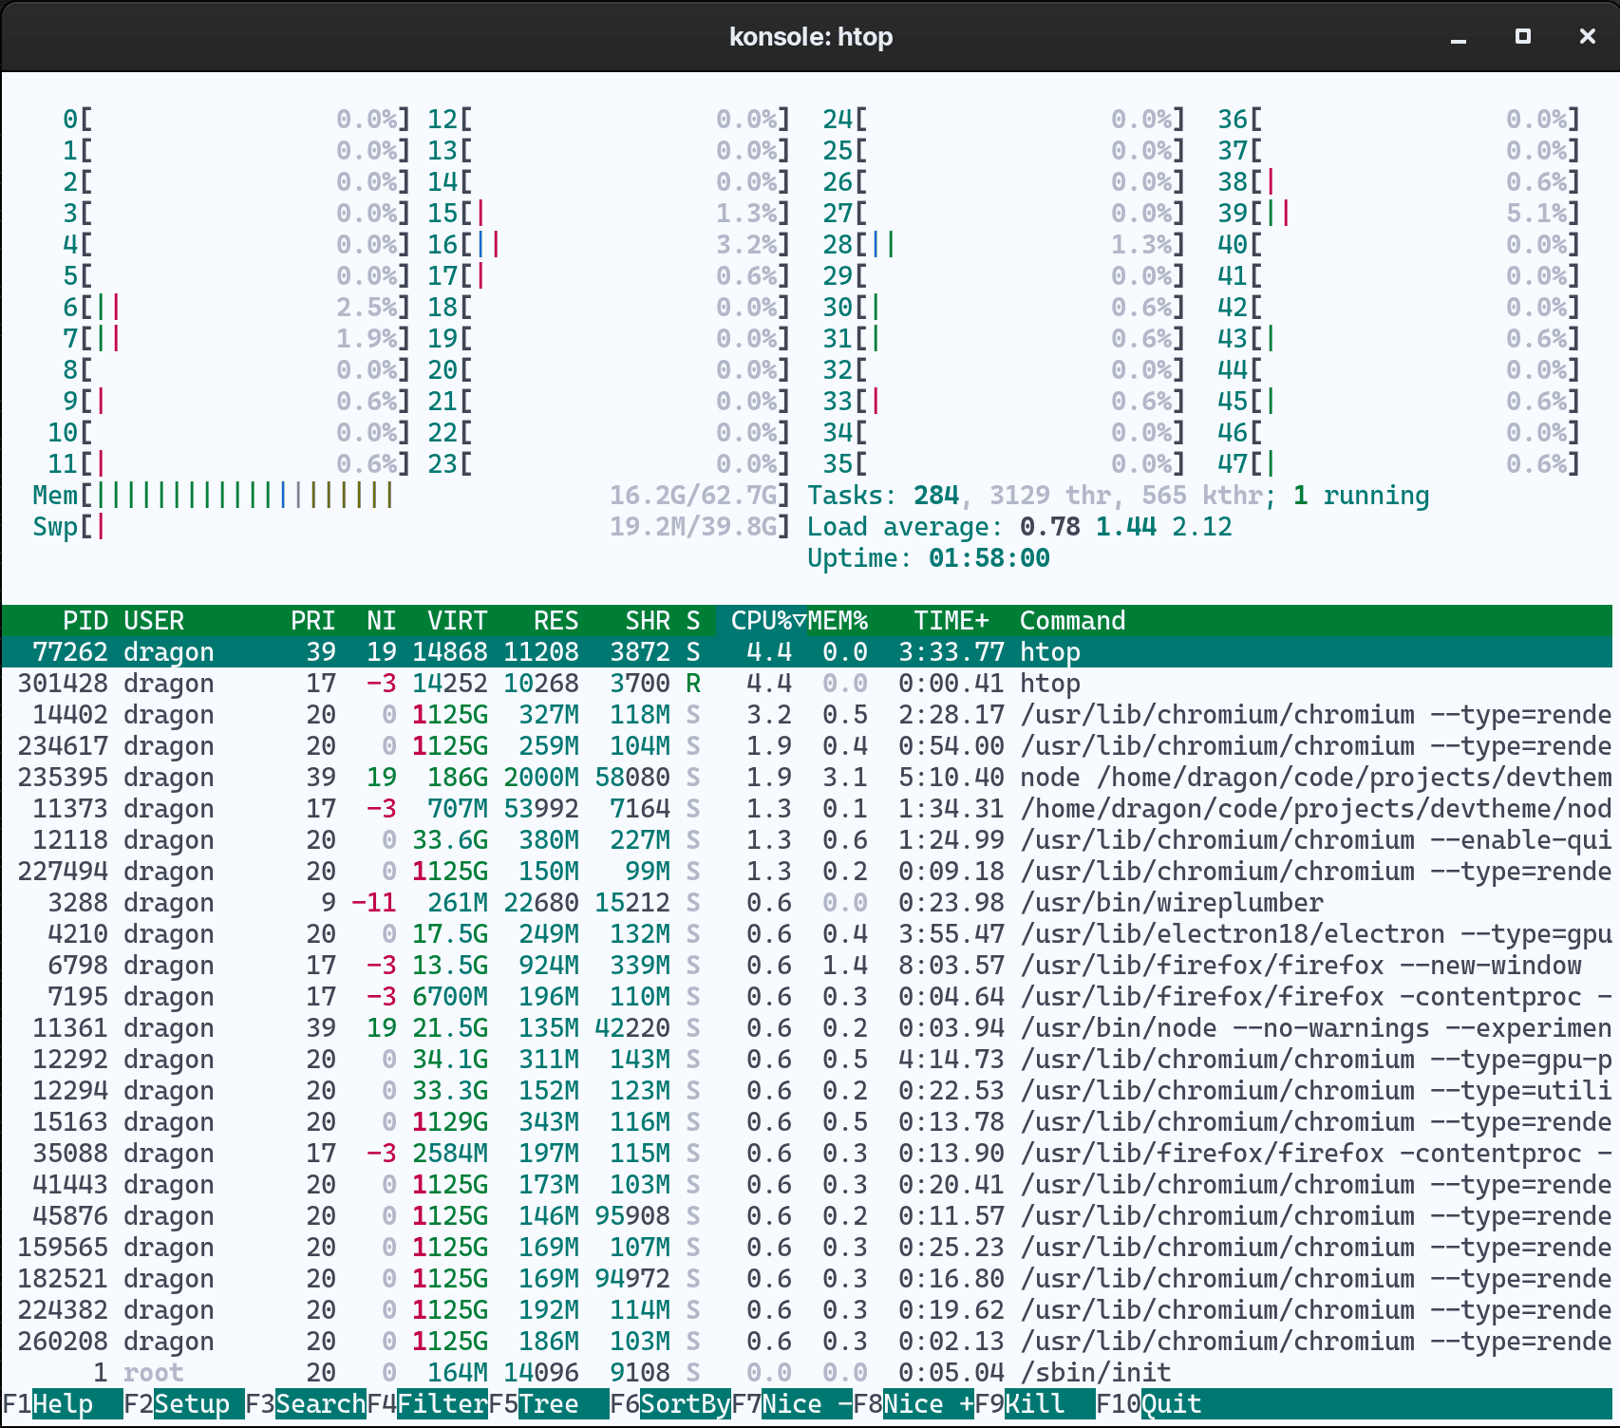Select chromium process row with PID 12118
Screen dimensions: 1620x1428
point(807,840)
